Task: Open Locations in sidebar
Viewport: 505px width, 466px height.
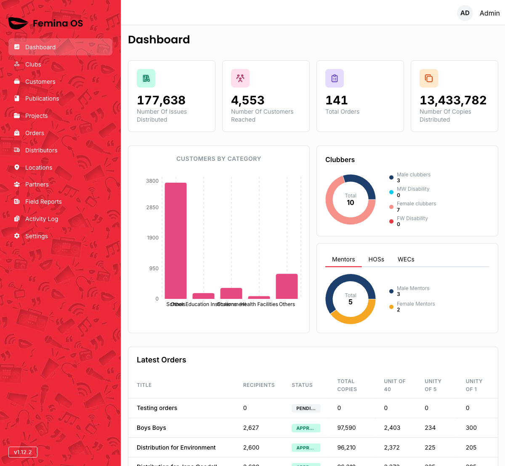Action: (60, 168)
